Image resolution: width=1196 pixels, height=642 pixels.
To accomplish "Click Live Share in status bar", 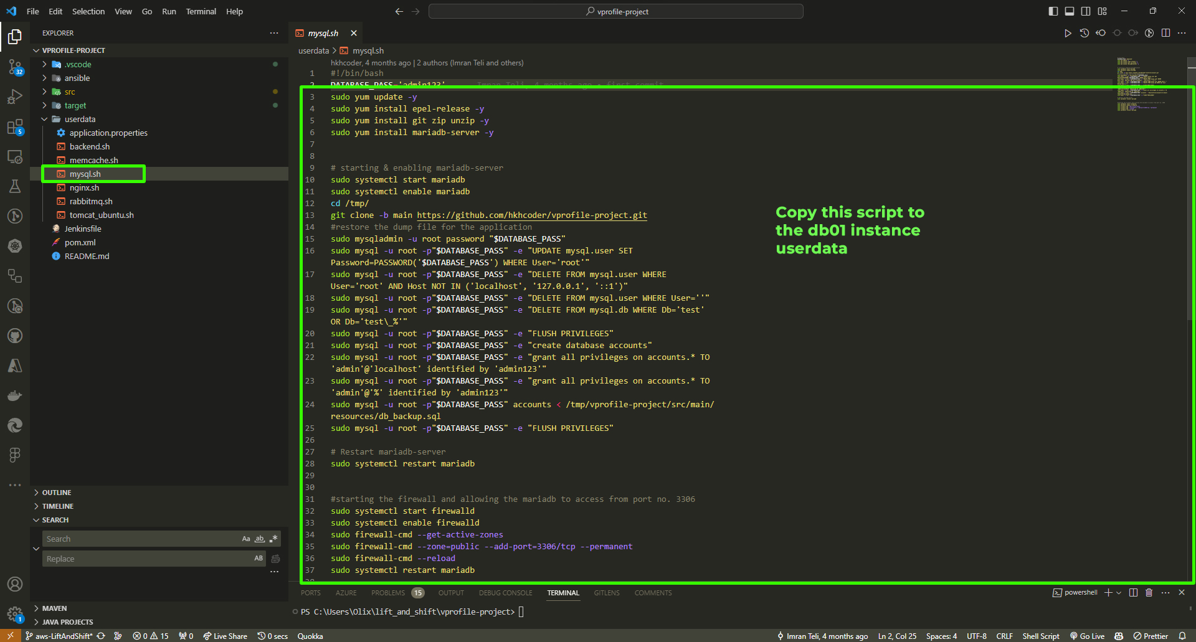I will pyautogui.click(x=225, y=636).
